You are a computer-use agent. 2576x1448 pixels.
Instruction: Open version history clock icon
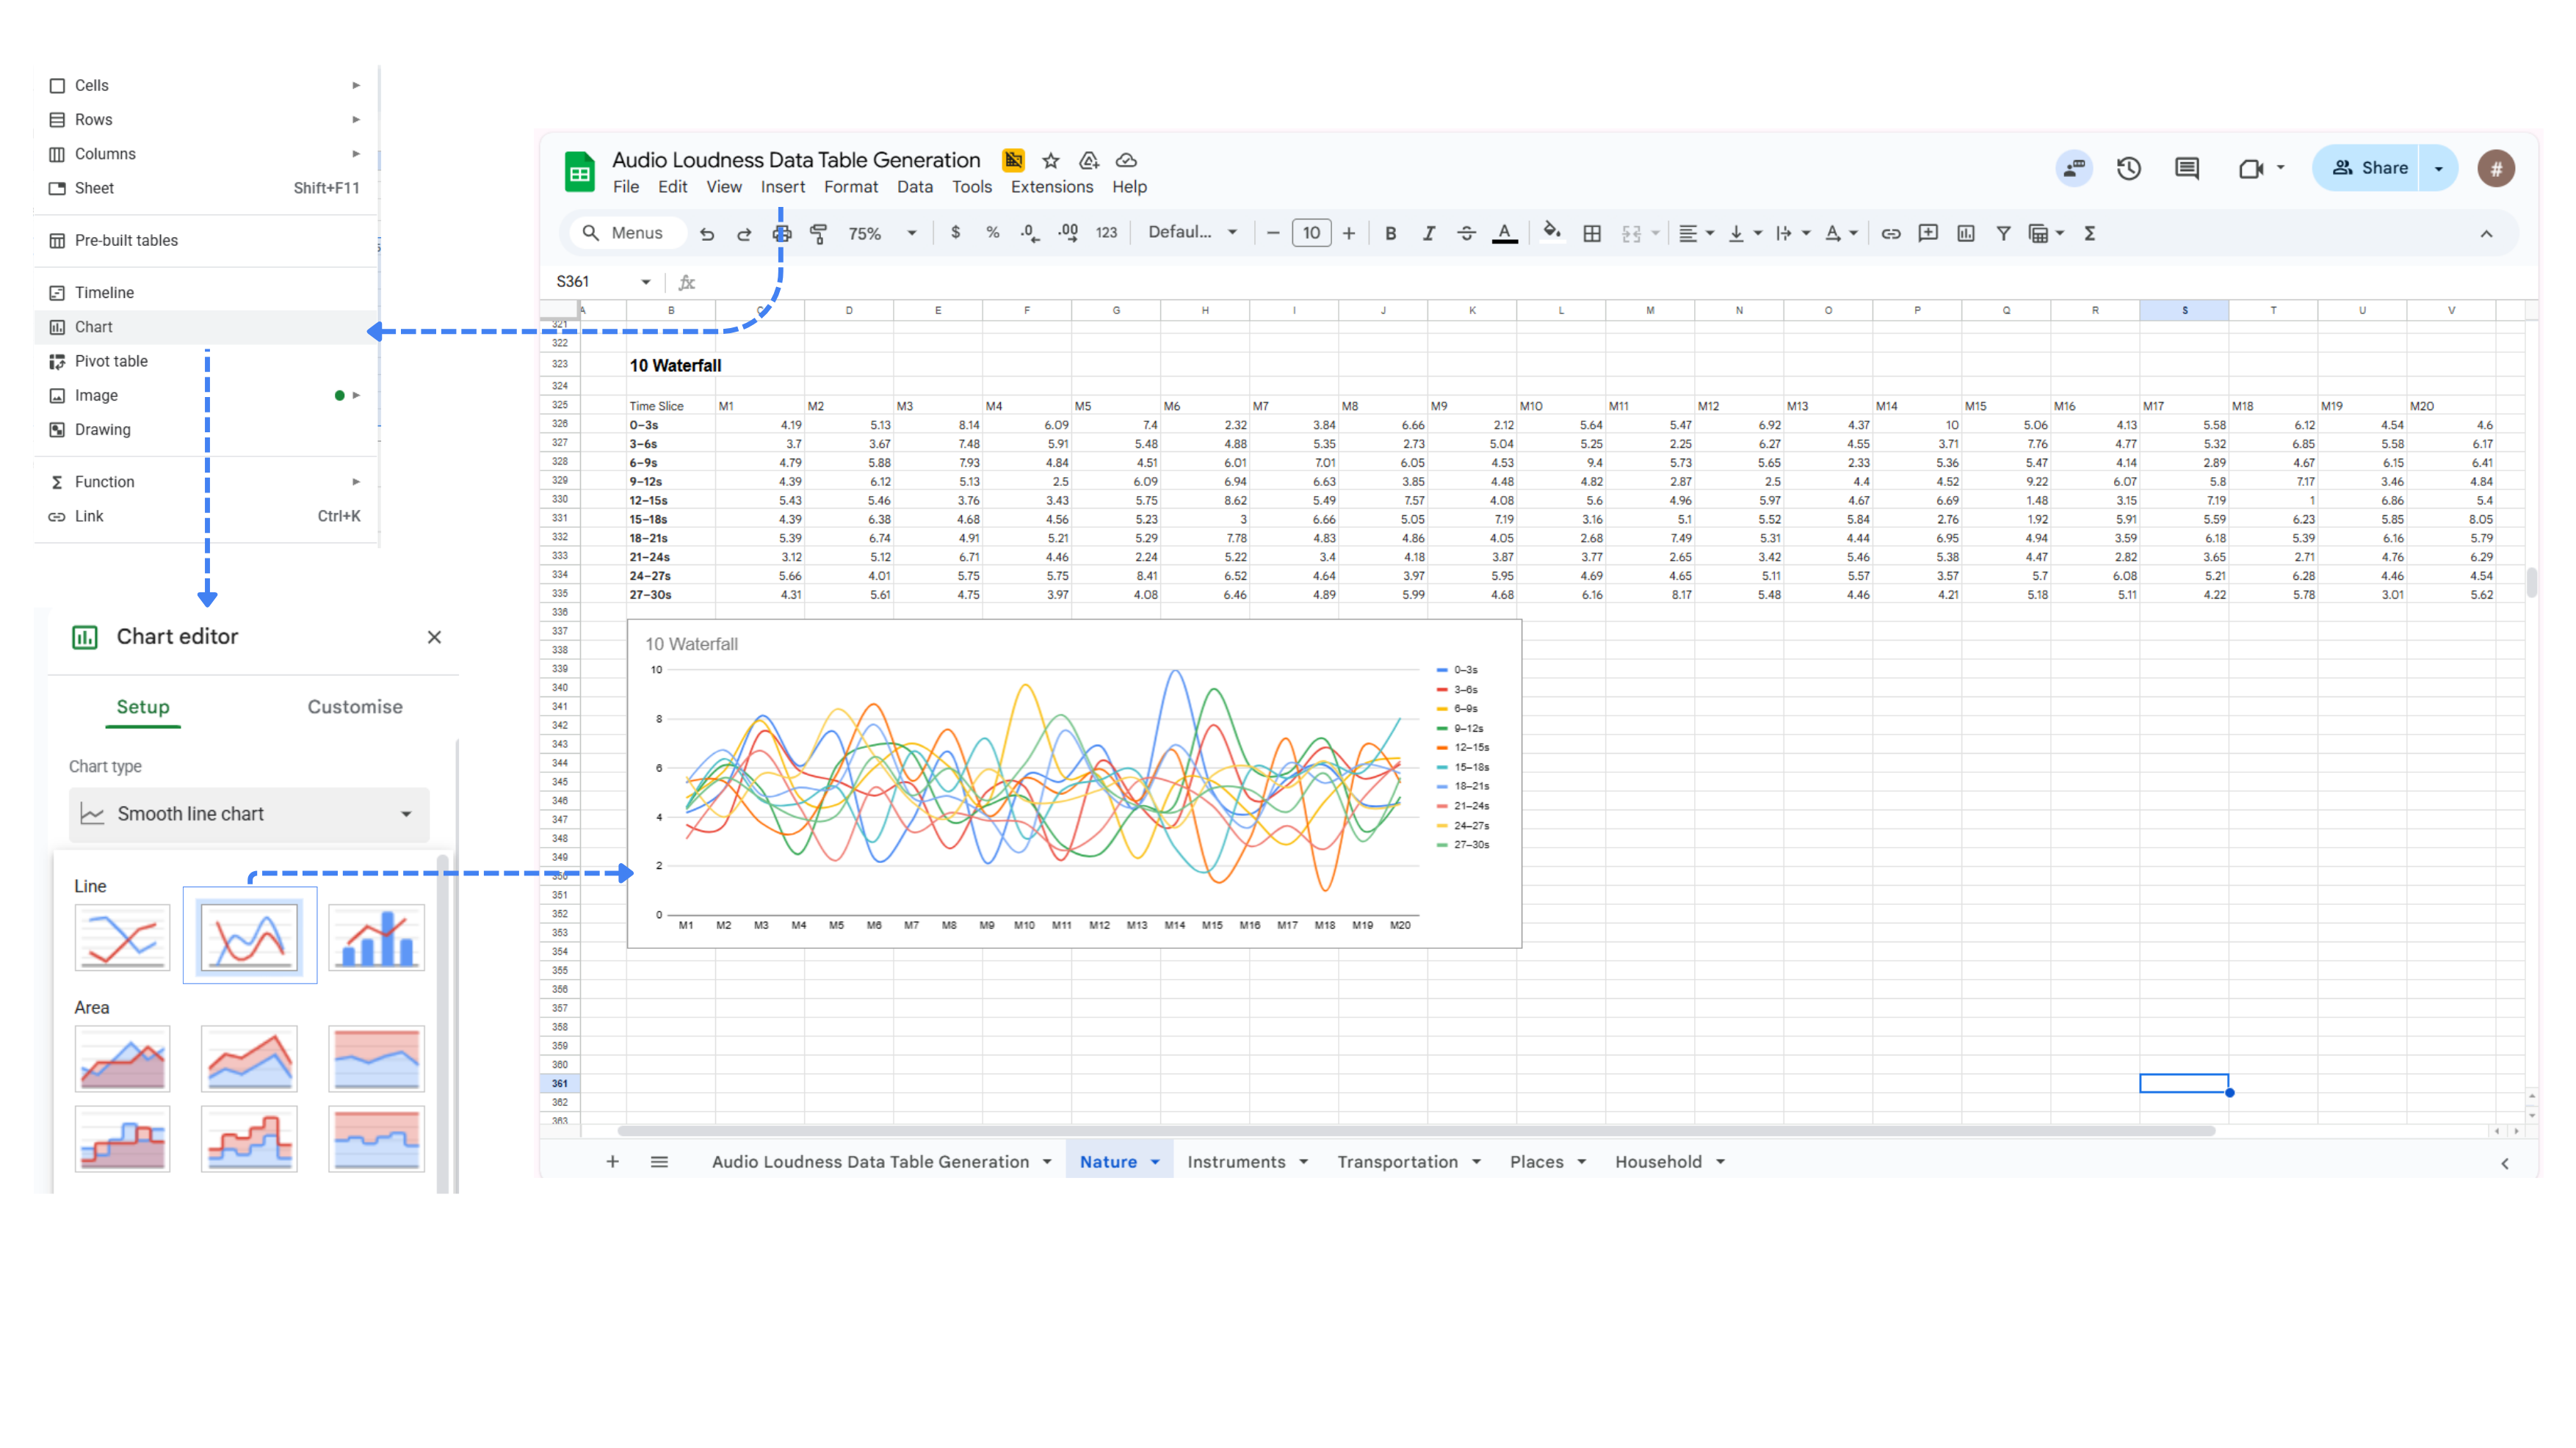tap(2129, 169)
